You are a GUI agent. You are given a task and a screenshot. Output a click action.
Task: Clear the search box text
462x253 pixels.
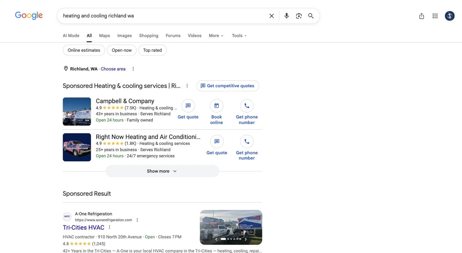[x=271, y=16]
